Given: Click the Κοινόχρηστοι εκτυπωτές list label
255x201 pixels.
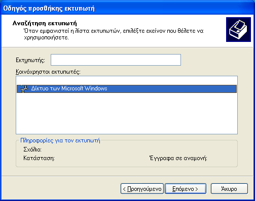Looking at the screenshot, I should point(48,72).
